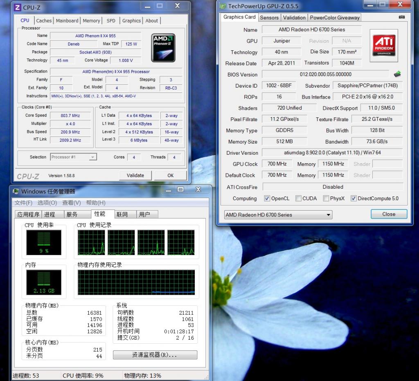Image resolution: width=419 pixels, height=381 pixels.
Task: Switch to the Sensors tab in GPU-Z
Action: (x=269, y=18)
